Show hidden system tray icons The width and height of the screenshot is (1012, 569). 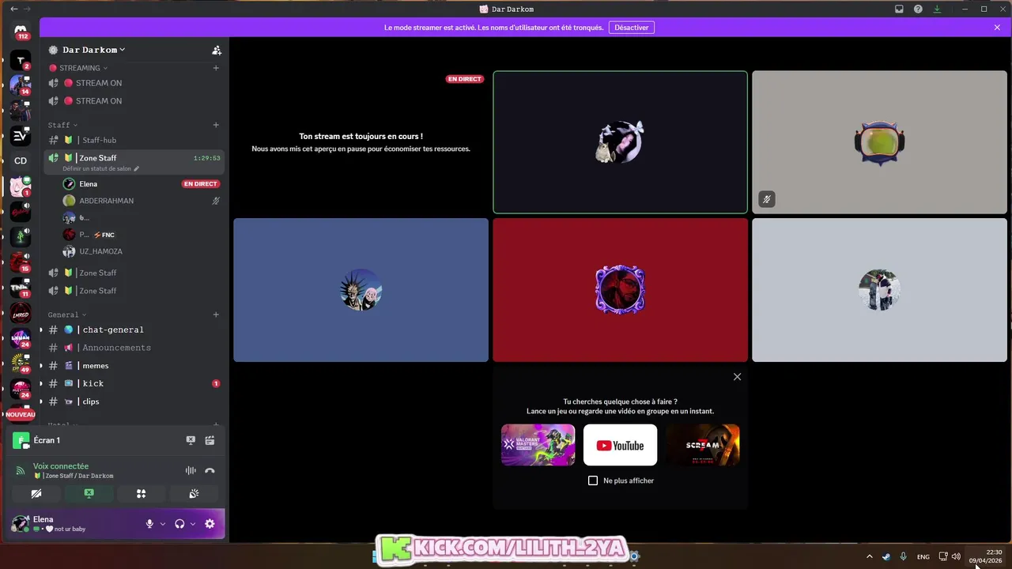click(x=870, y=556)
